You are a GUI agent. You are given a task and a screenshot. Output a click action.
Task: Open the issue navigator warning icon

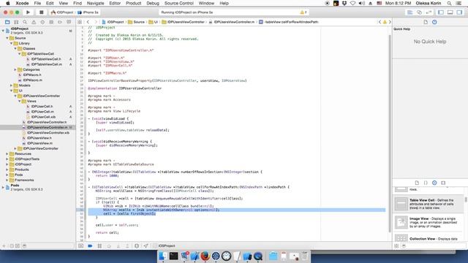[x=34, y=22]
